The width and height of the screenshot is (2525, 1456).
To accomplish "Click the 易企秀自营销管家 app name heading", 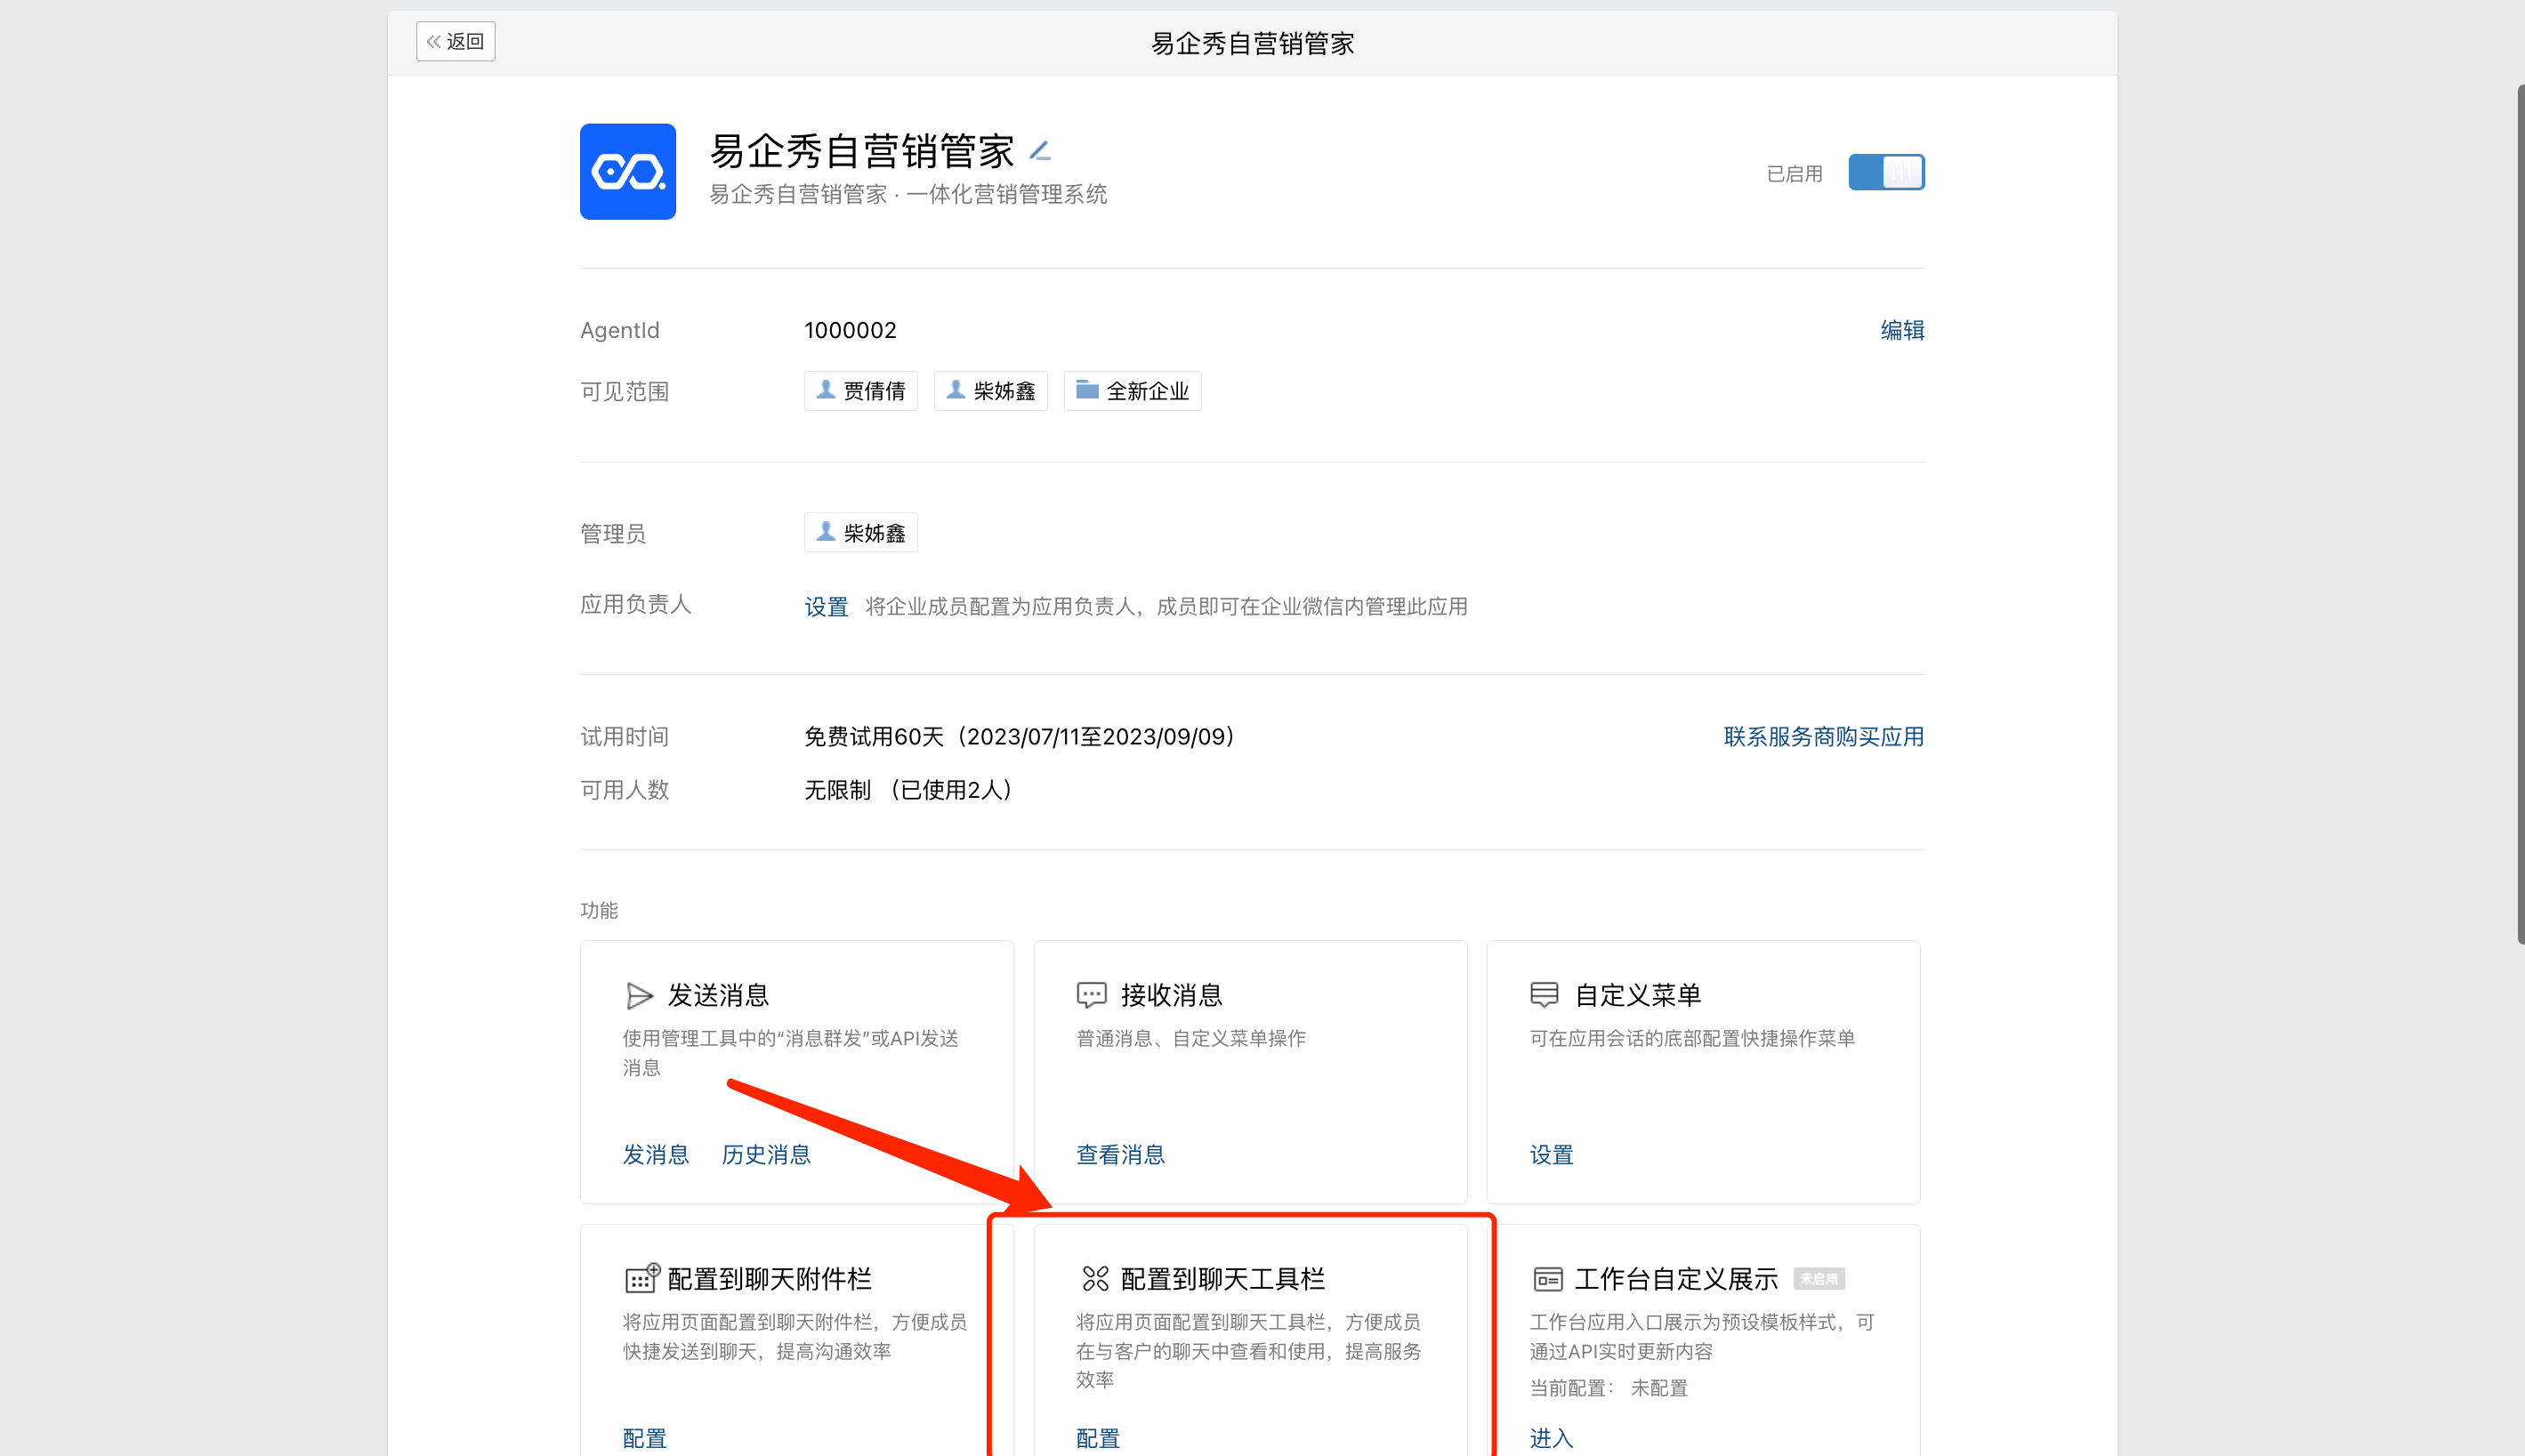I will pyautogui.click(x=861, y=151).
